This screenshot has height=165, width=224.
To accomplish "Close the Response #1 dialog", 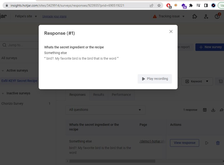I will (171, 31).
